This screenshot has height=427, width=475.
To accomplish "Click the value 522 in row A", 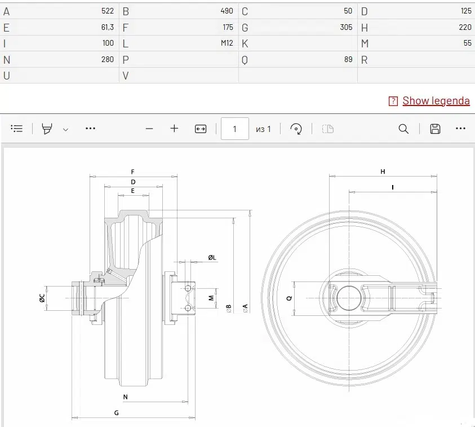I will pyautogui.click(x=108, y=11).
